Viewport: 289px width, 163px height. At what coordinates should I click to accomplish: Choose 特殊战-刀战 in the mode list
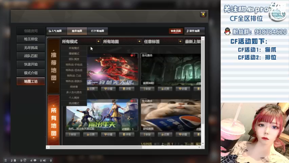pyautogui.click(x=74, y=76)
